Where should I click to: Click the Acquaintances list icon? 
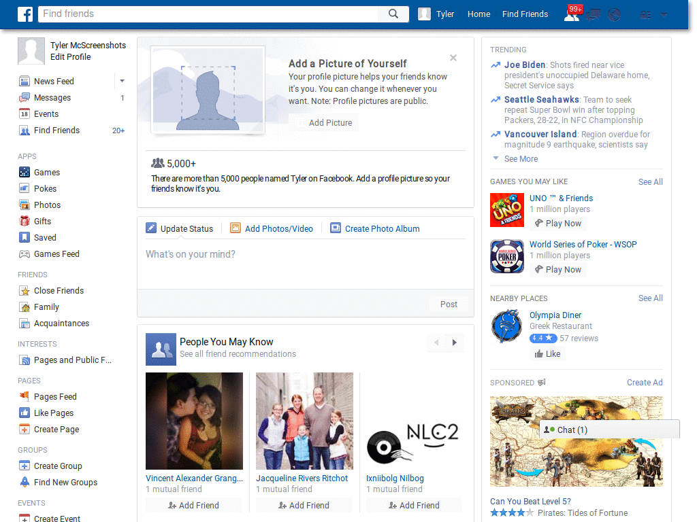coord(25,324)
